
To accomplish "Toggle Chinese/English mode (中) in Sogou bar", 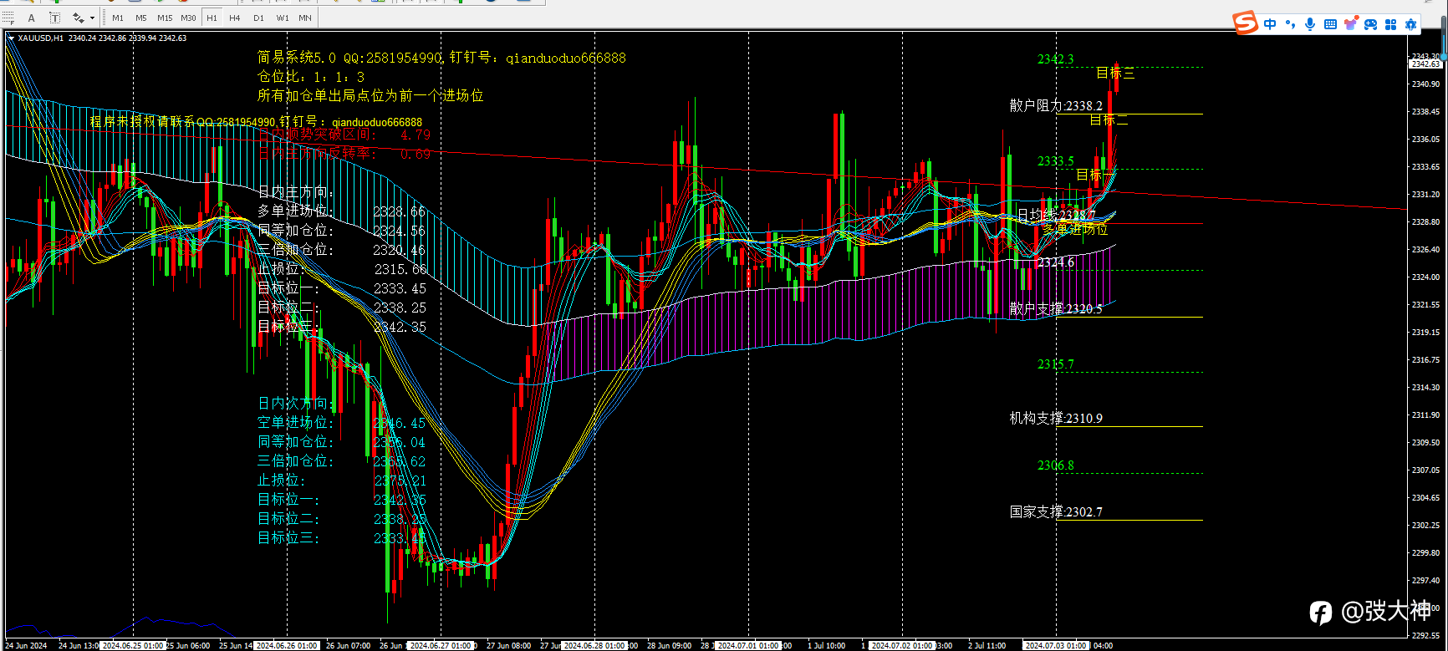I will point(1270,24).
